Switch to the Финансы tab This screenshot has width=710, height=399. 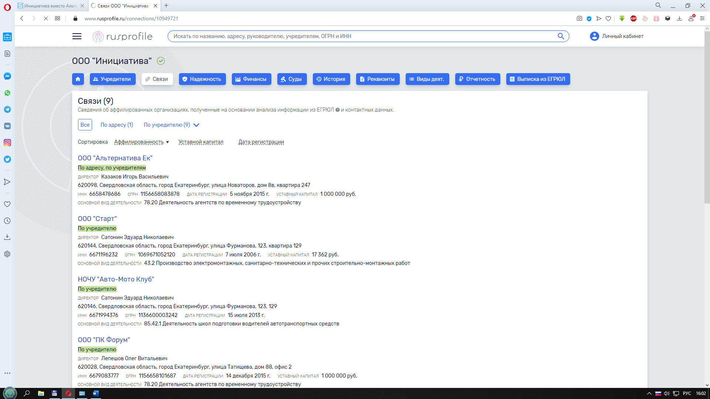(251, 79)
